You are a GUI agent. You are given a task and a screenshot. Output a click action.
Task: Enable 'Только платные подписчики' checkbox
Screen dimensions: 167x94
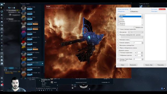[118, 29]
